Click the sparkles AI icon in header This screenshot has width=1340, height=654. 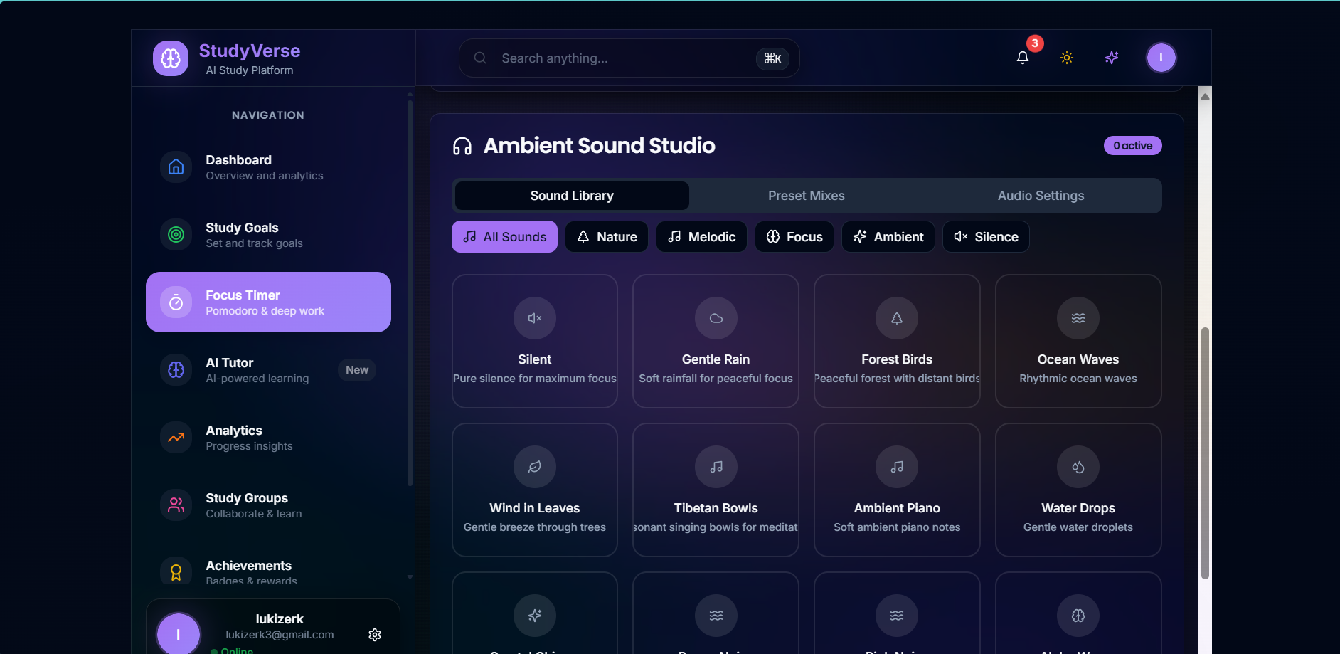tap(1112, 58)
